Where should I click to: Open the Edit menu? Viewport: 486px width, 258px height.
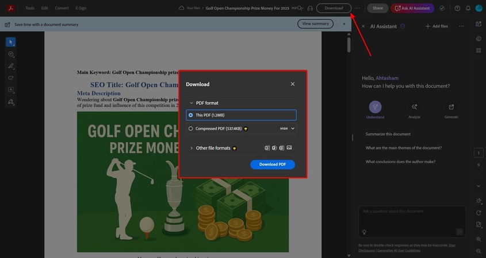click(45, 9)
